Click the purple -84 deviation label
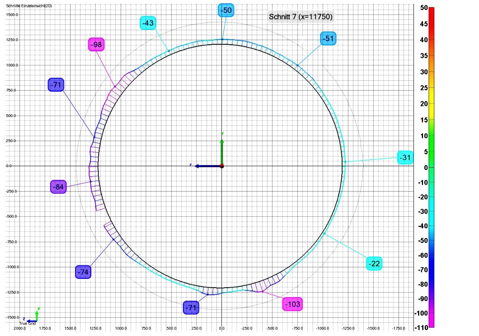This screenshot has height=336, width=479. pyautogui.click(x=58, y=187)
